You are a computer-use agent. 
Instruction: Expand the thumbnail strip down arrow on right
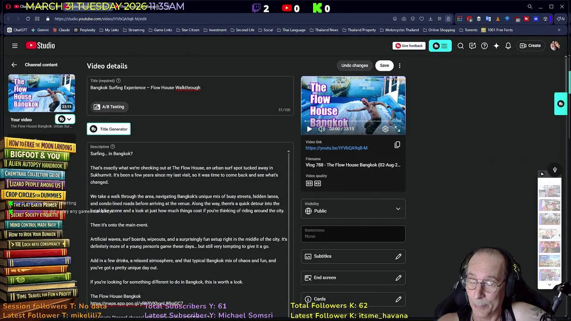pyautogui.click(x=550, y=284)
